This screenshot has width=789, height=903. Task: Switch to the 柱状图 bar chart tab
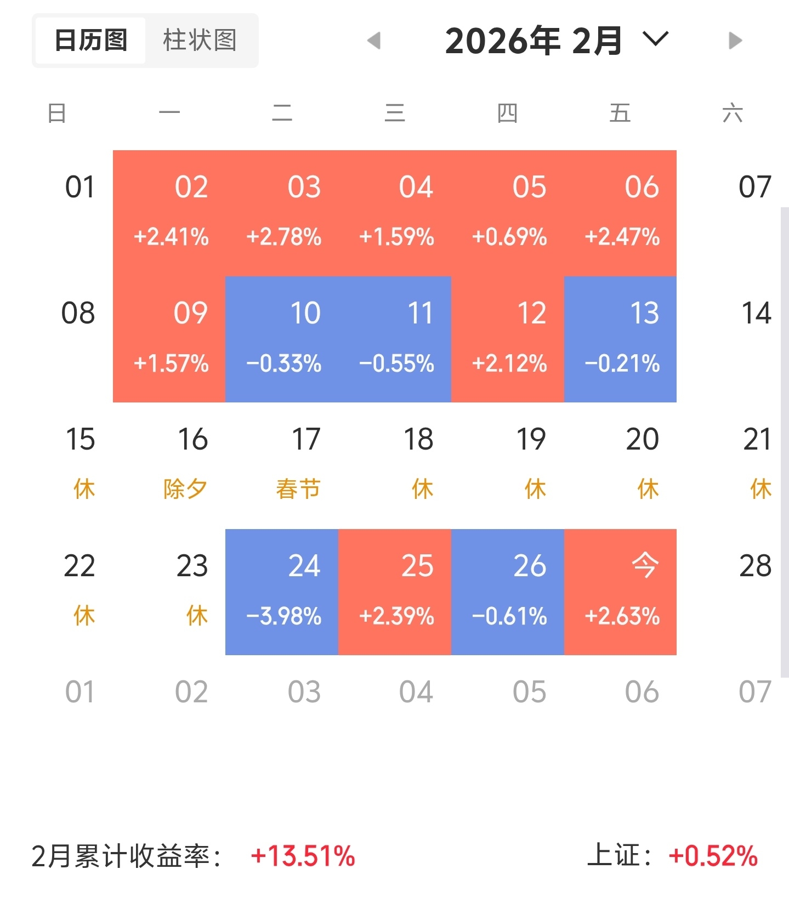(200, 41)
